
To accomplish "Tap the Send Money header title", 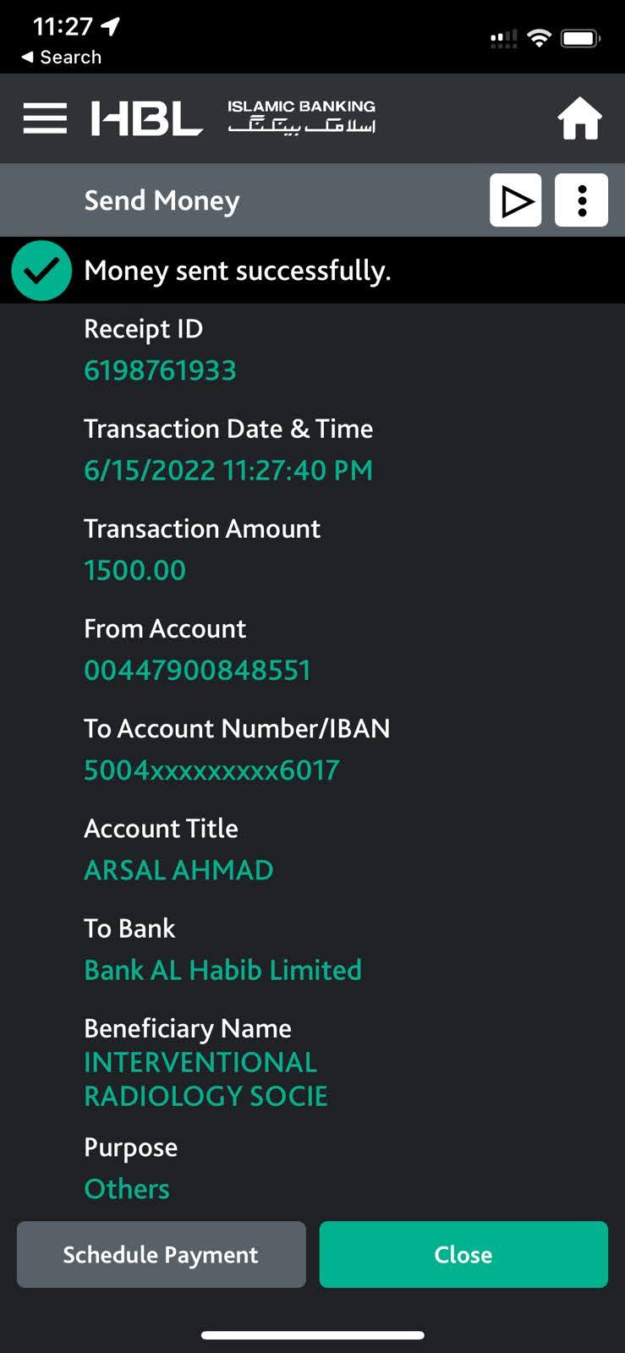I will click(162, 200).
